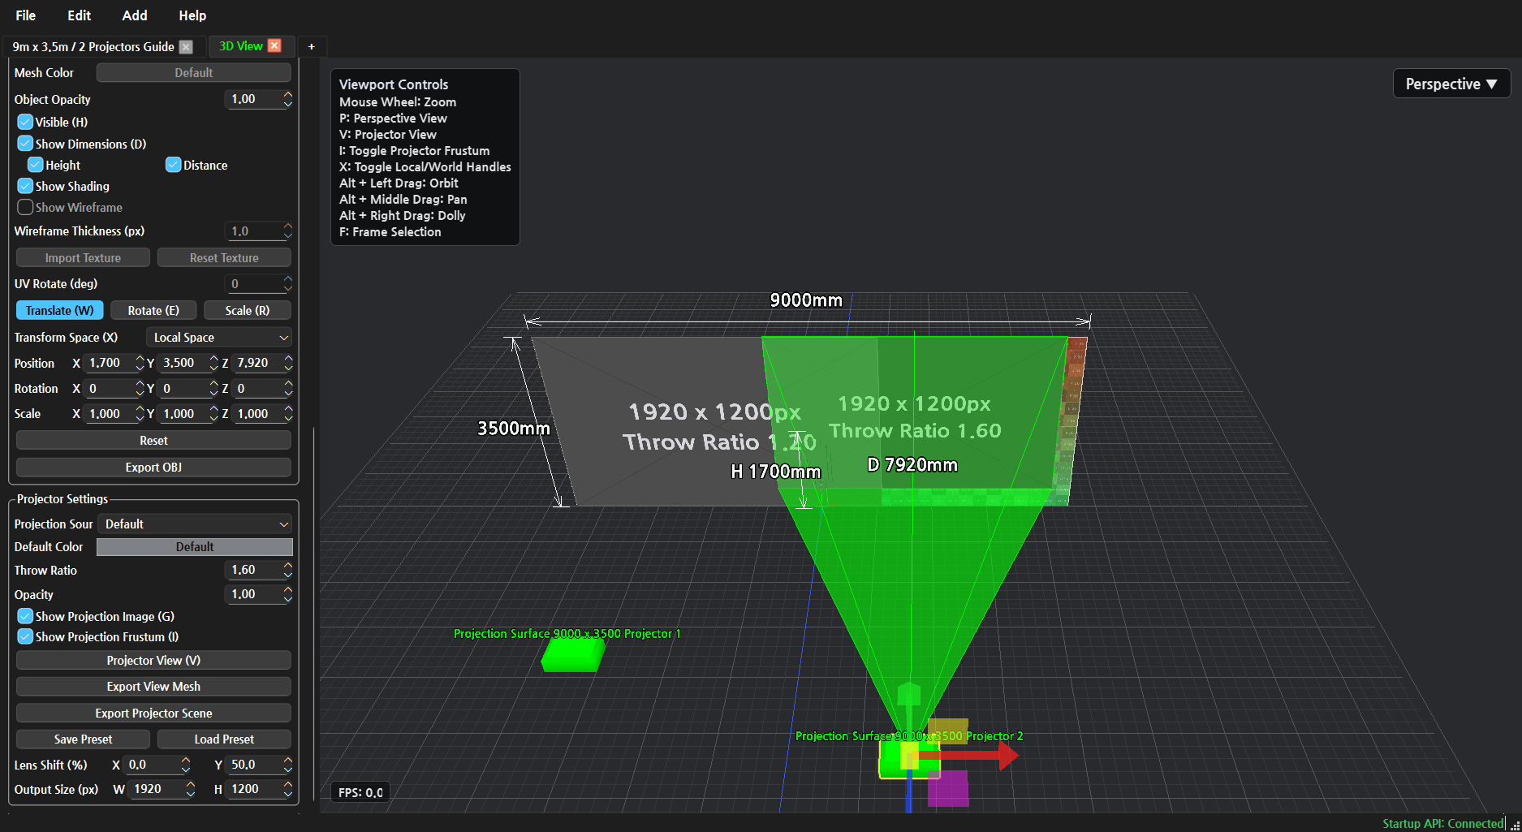Click the 9000mm width dimension label
Image resolution: width=1522 pixels, height=832 pixels.
point(806,300)
